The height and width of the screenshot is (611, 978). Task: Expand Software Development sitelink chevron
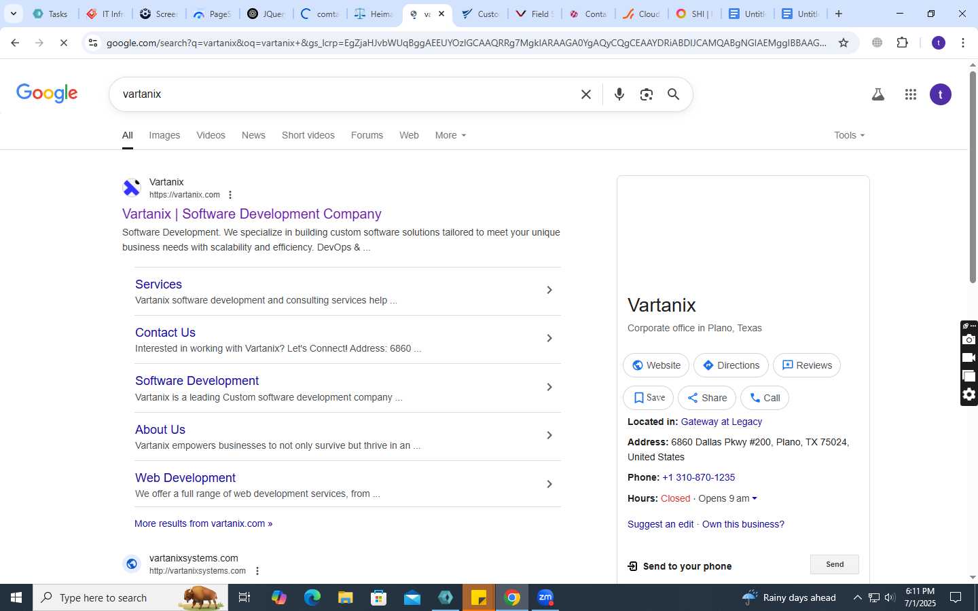coord(549,387)
